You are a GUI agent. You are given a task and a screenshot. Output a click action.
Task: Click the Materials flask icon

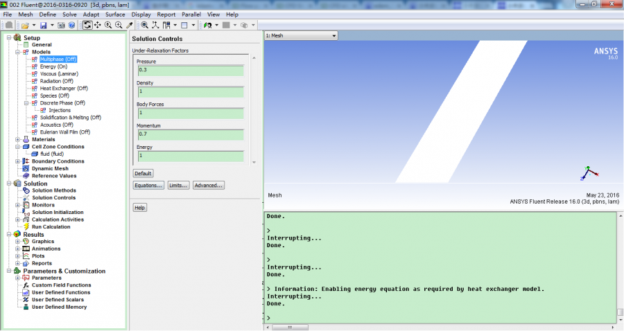pyautogui.click(x=26, y=139)
